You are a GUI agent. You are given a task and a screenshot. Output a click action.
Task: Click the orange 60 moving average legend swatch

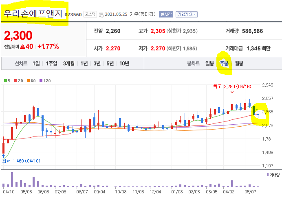(x=28, y=81)
